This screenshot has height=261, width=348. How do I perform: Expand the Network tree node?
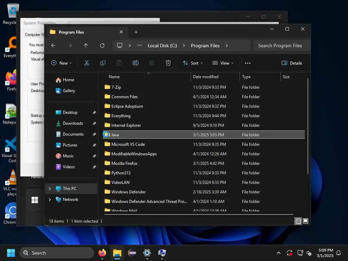click(50, 199)
